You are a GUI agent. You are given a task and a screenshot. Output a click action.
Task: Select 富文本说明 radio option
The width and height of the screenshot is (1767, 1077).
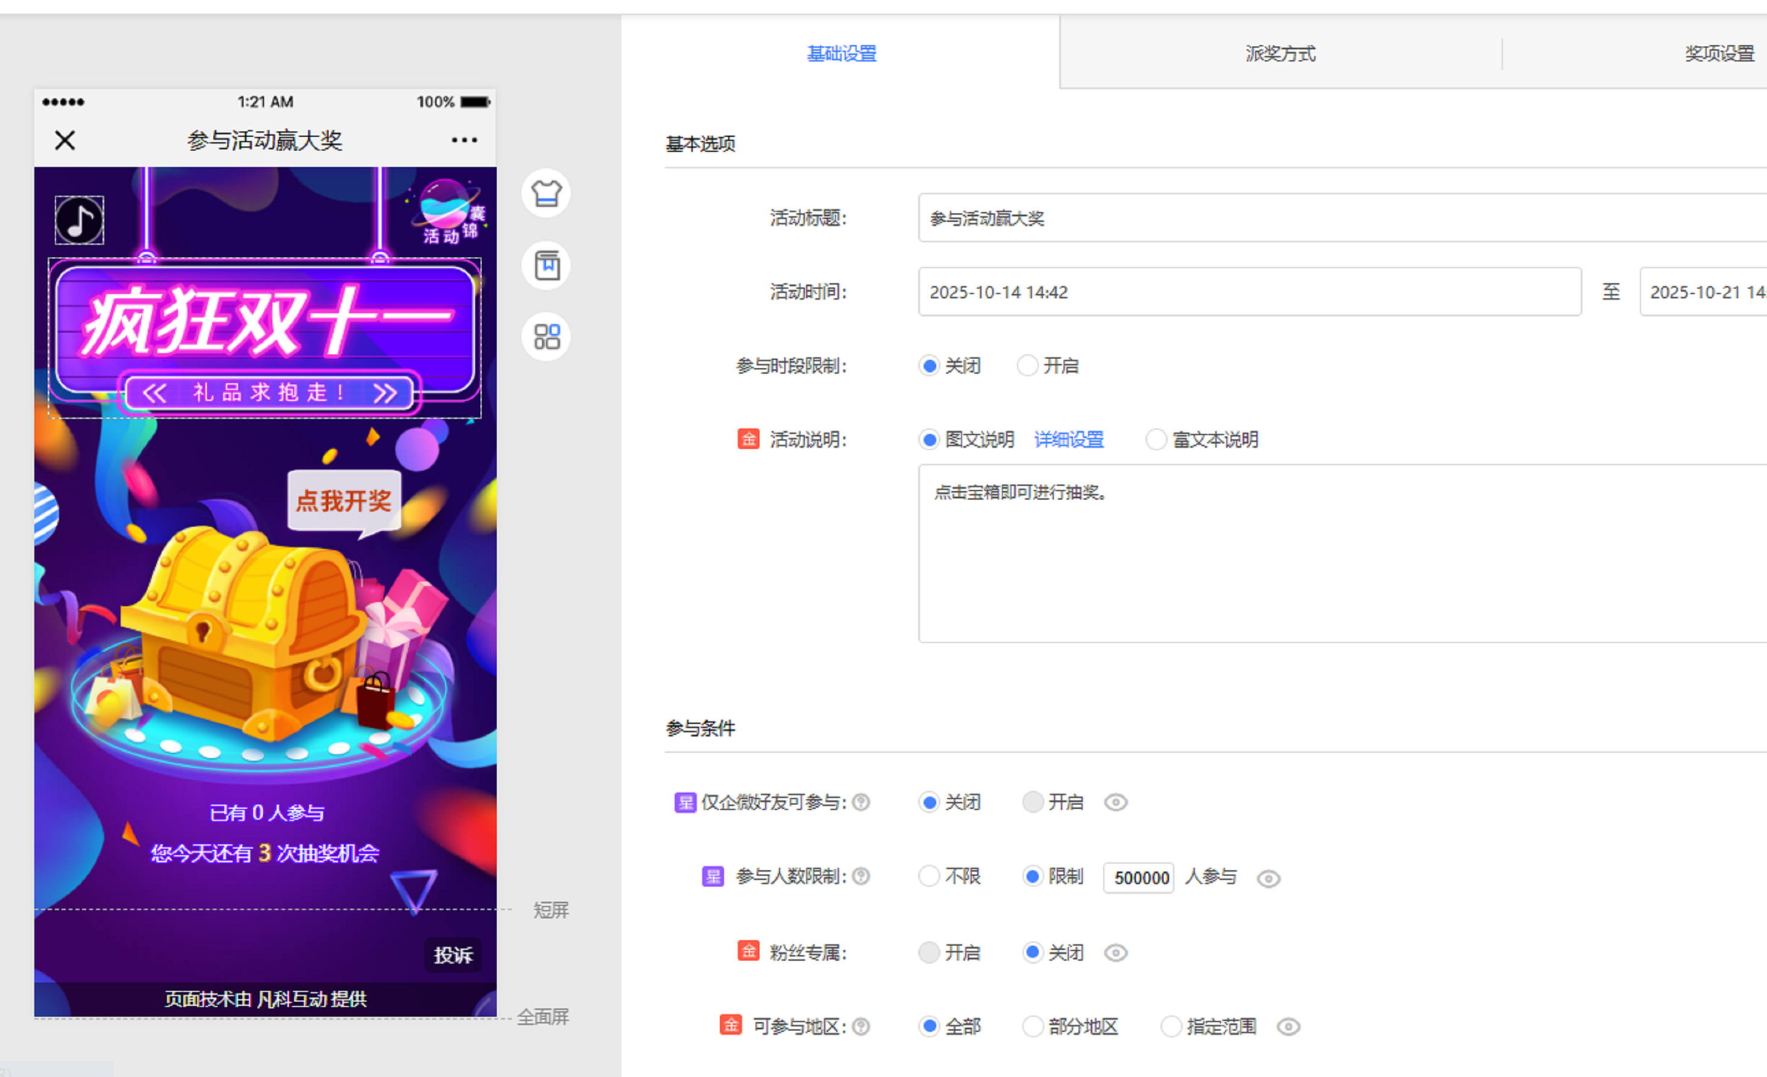click(x=1155, y=439)
